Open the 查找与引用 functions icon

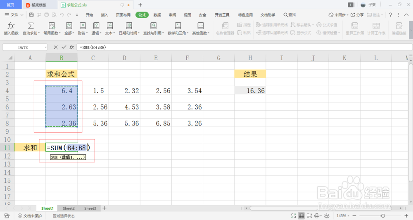(x=153, y=26)
